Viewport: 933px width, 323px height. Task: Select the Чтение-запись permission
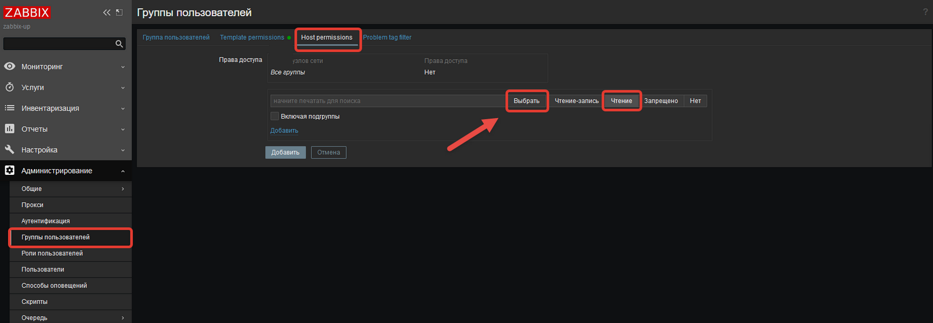[x=576, y=101]
